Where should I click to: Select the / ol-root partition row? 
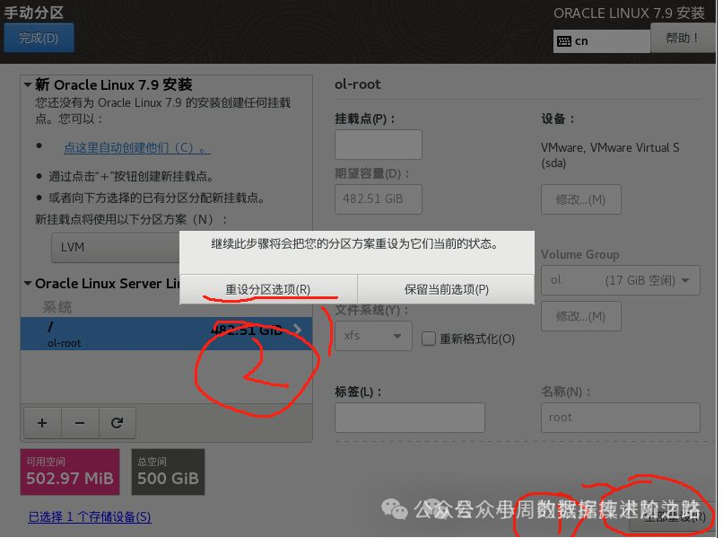(166, 333)
